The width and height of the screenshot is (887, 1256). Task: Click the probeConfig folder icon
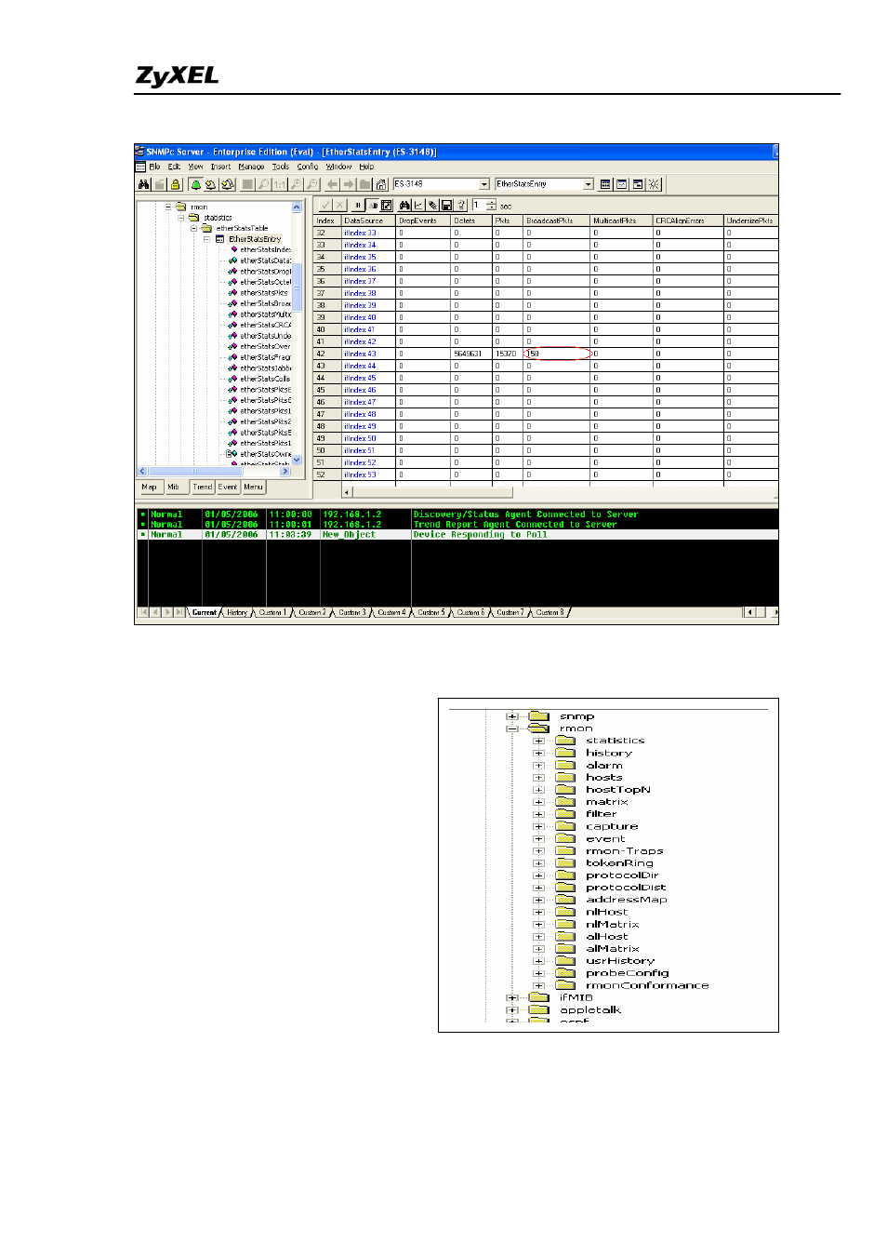(565, 973)
